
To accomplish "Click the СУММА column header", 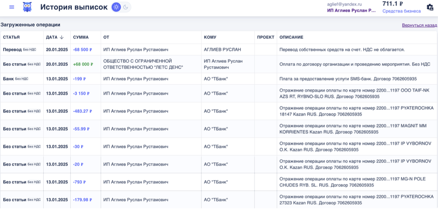I will click(x=81, y=37).
